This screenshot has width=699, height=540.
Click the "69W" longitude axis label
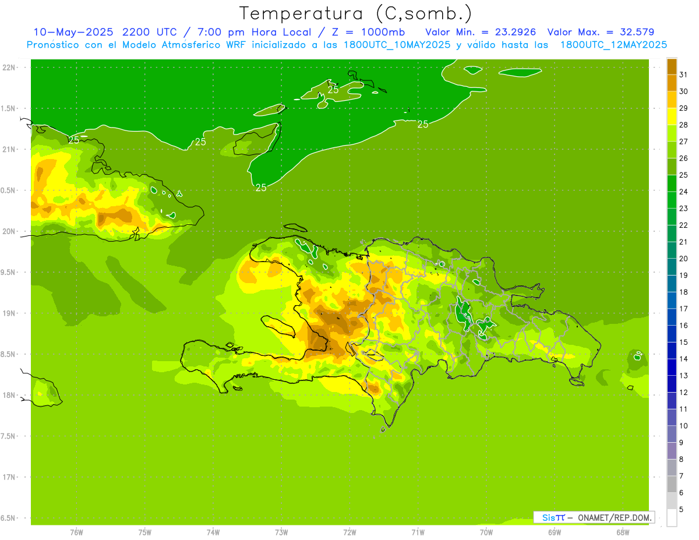coord(555,532)
